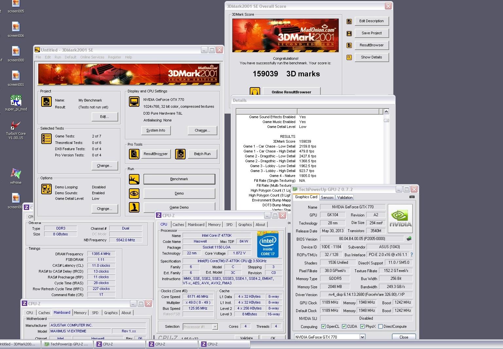
Task: Click the Display and CPU Settings monitor icon
Action: click(x=134, y=102)
